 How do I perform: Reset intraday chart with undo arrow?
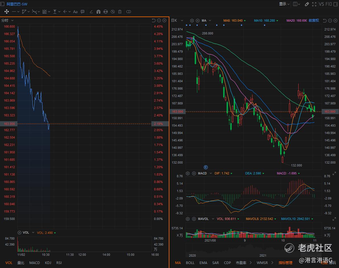[x=153, y=20]
